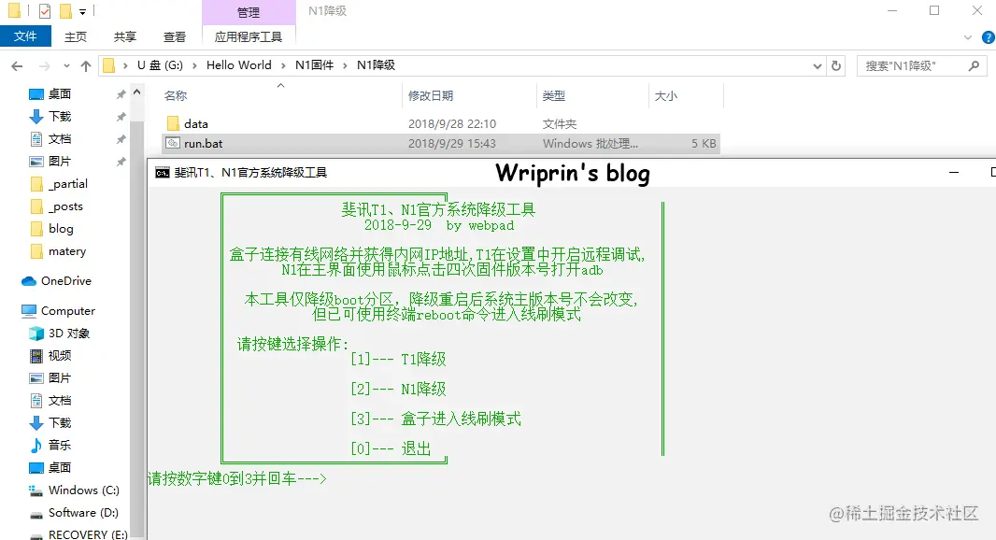Click the U 盘 (G:) breadcrumb
996x540 pixels.
[x=160, y=64]
